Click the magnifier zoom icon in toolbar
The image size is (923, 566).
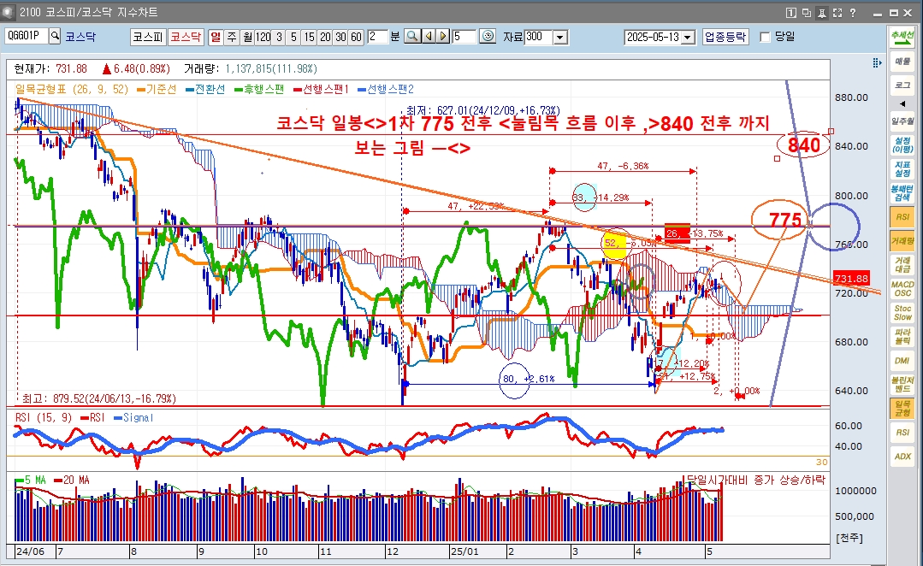pyautogui.click(x=412, y=37)
